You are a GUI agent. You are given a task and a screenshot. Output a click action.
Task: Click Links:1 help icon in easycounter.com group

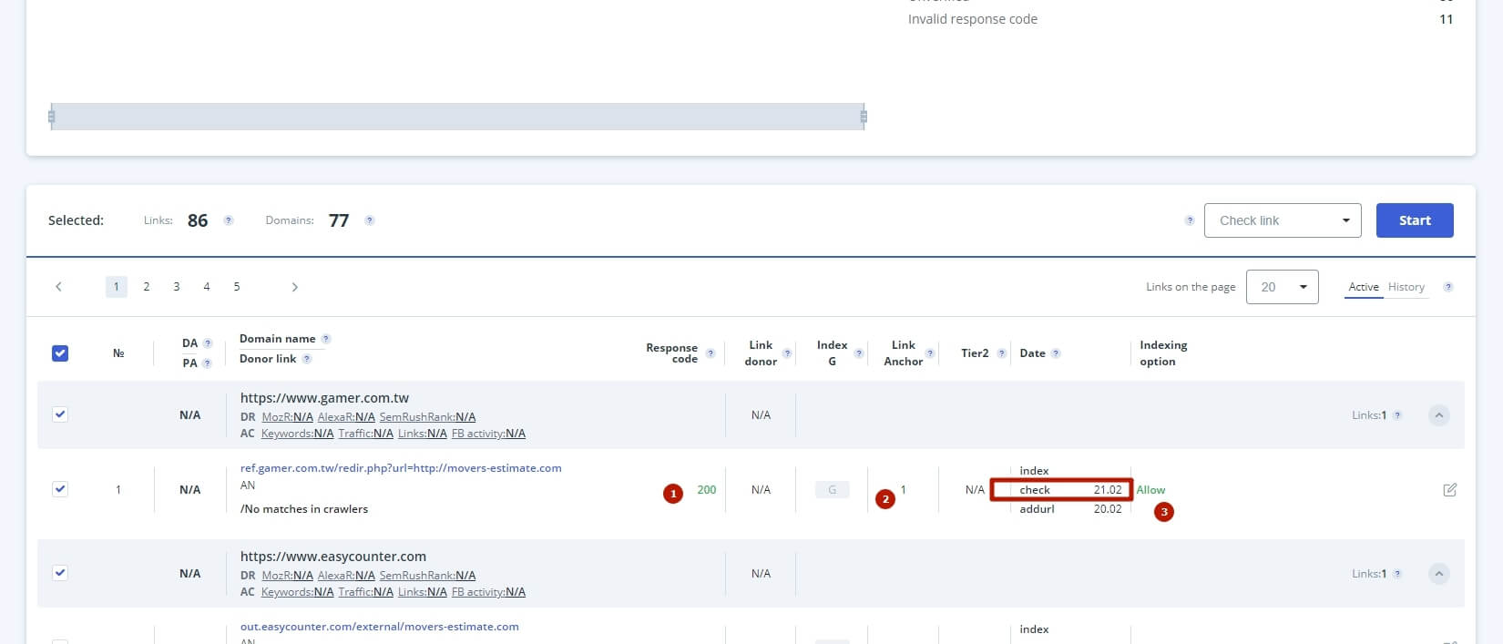[x=1397, y=574]
